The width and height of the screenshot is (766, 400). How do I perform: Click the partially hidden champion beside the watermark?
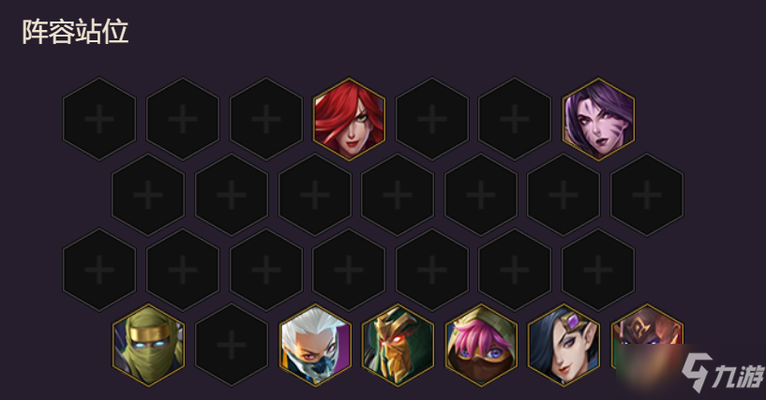pyautogui.click(x=647, y=346)
